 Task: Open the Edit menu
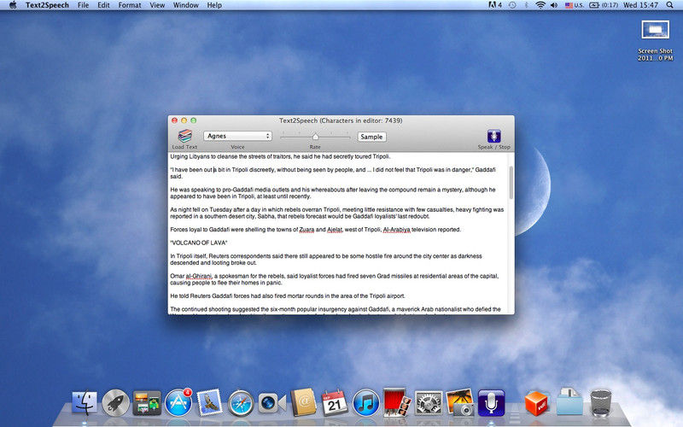coord(103,5)
